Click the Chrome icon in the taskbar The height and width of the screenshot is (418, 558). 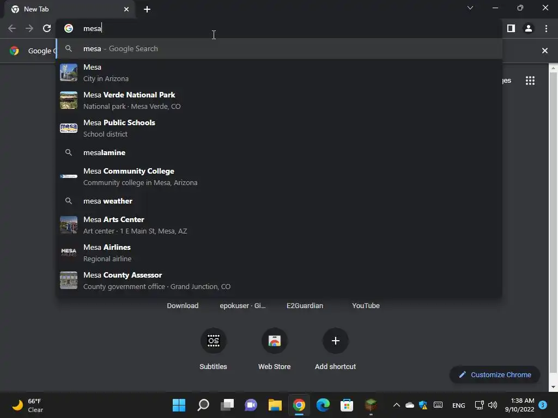[x=299, y=405]
